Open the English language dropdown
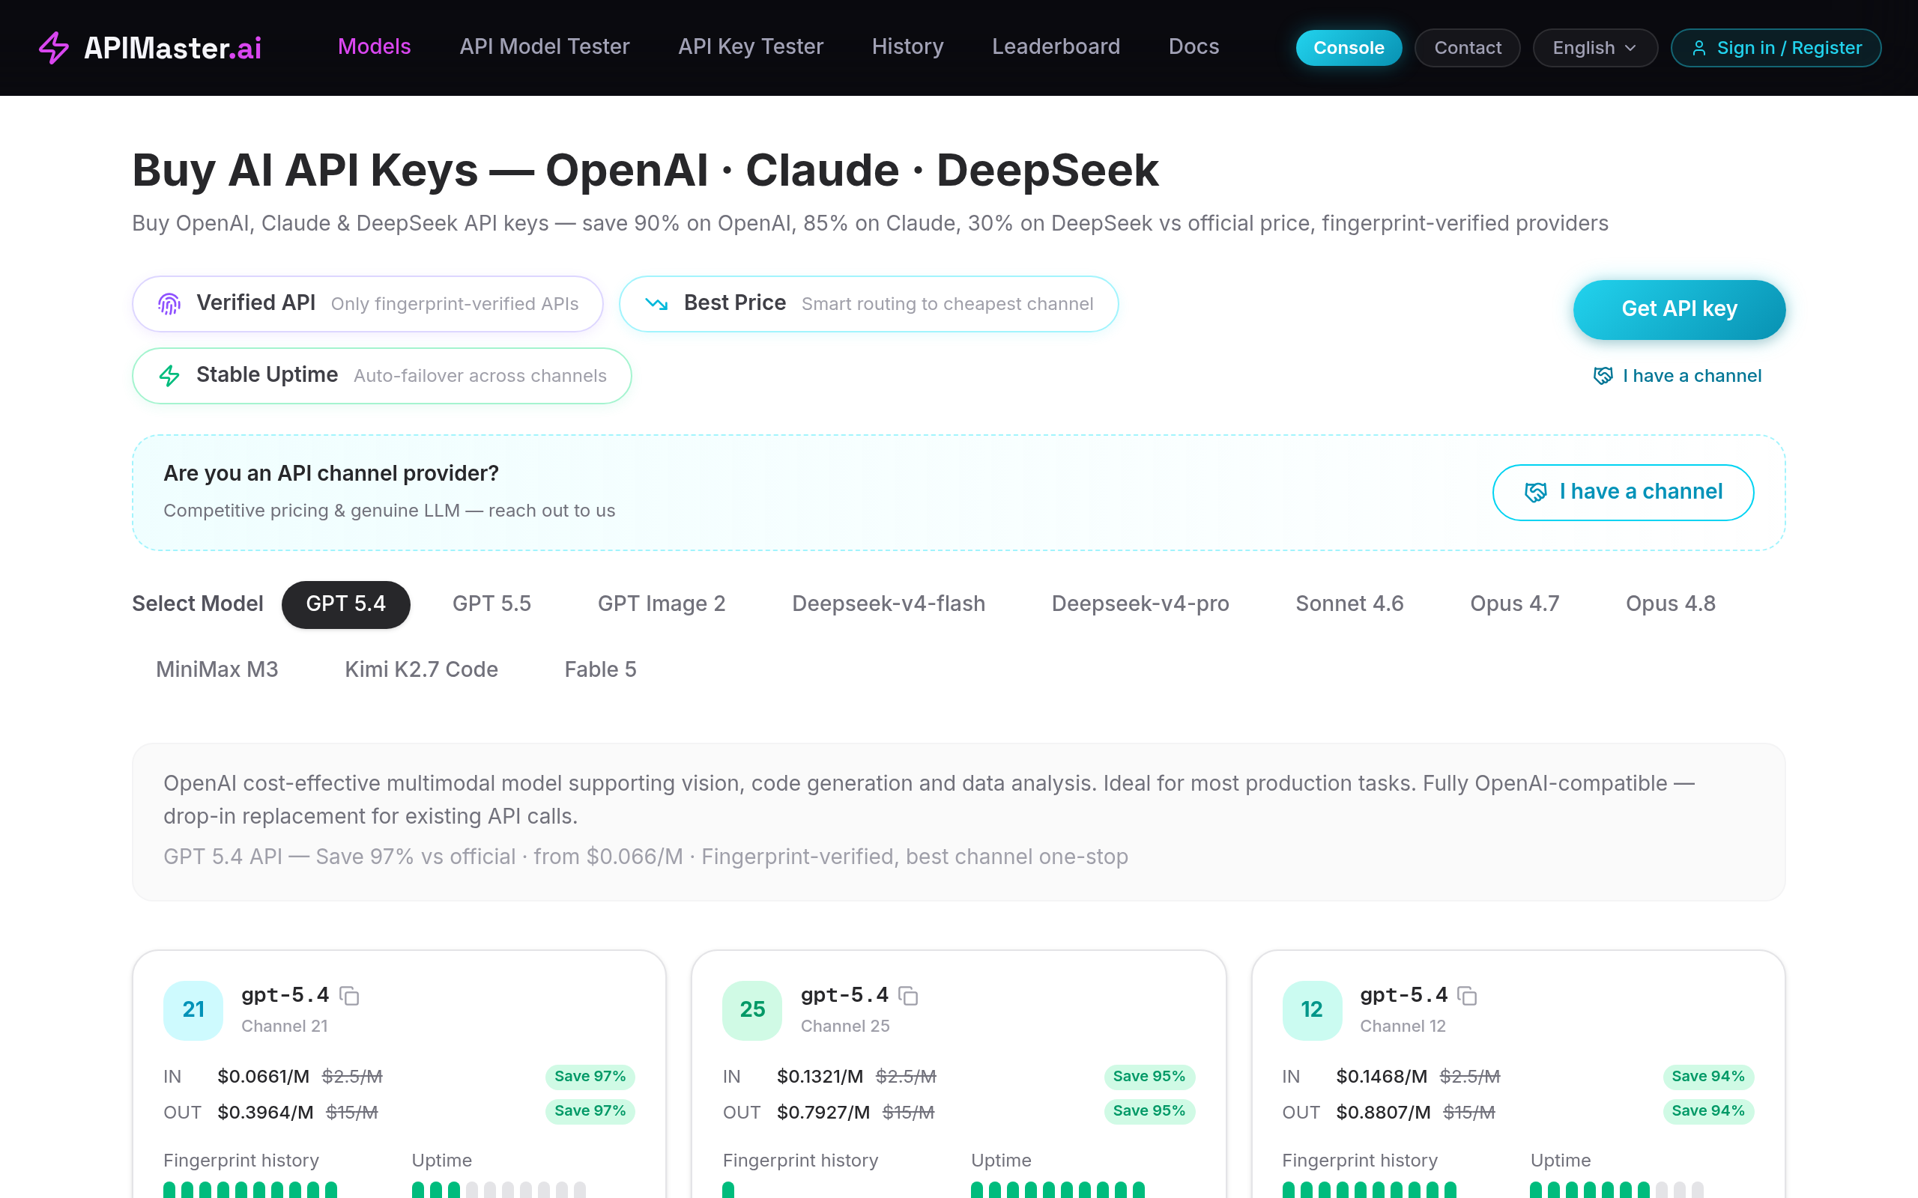The image size is (1918, 1198). click(x=1594, y=47)
